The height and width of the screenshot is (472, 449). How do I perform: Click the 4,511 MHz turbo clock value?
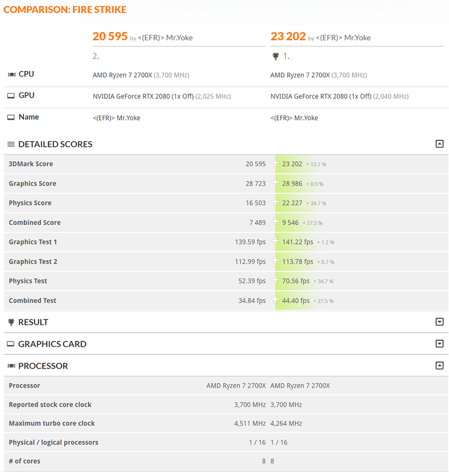(x=250, y=423)
